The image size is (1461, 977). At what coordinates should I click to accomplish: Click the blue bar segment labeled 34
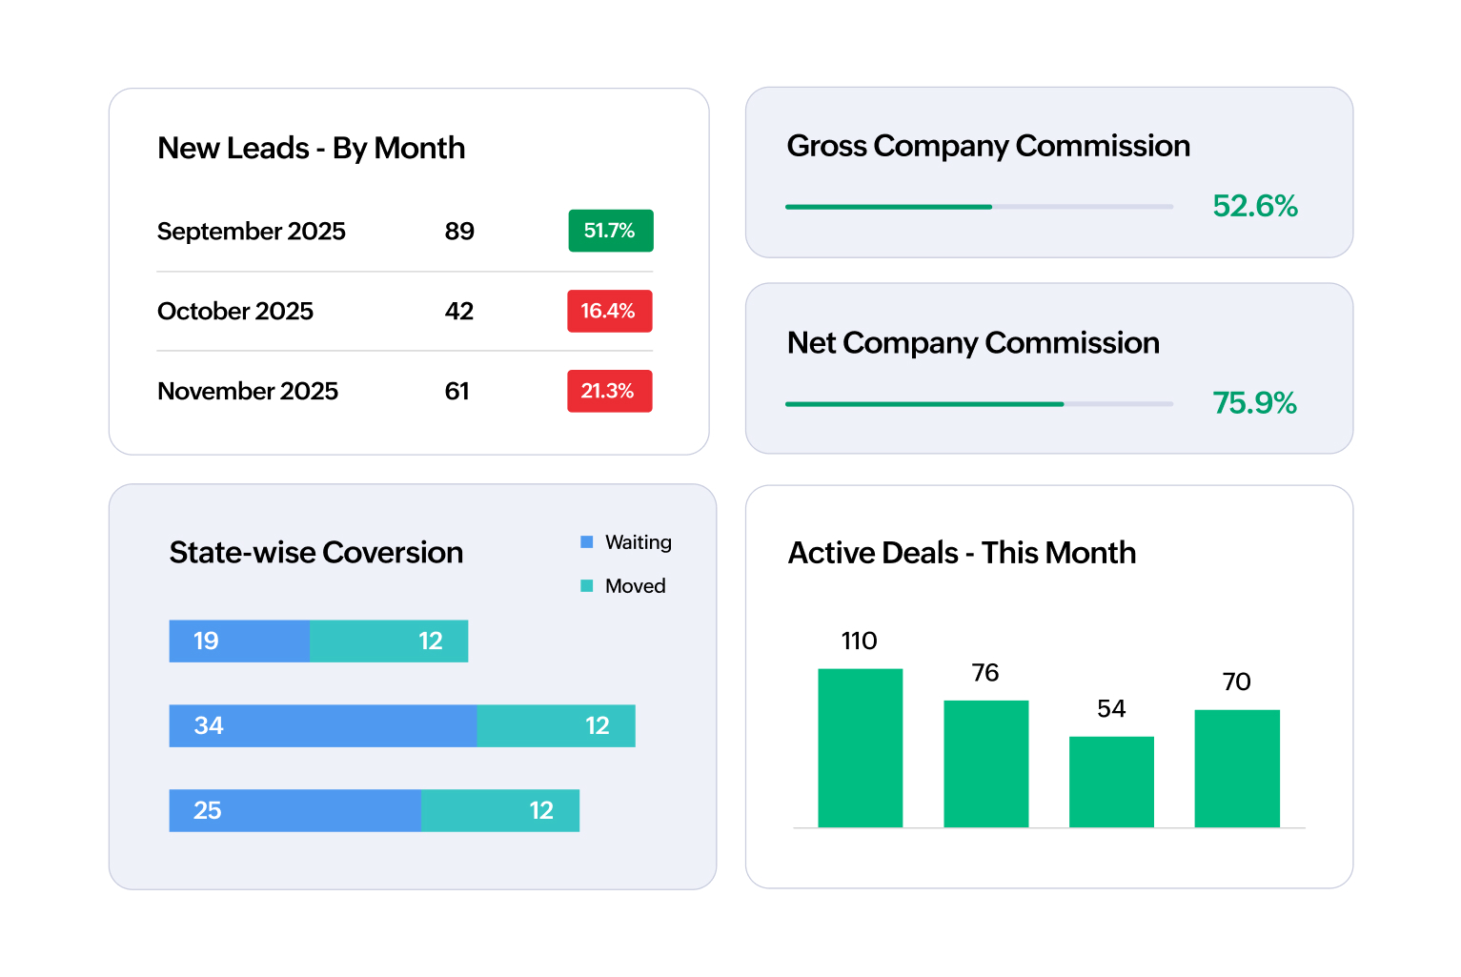click(323, 726)
